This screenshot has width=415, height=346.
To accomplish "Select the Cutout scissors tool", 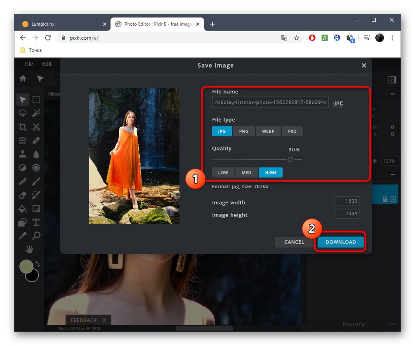I will tap(36, 127).
